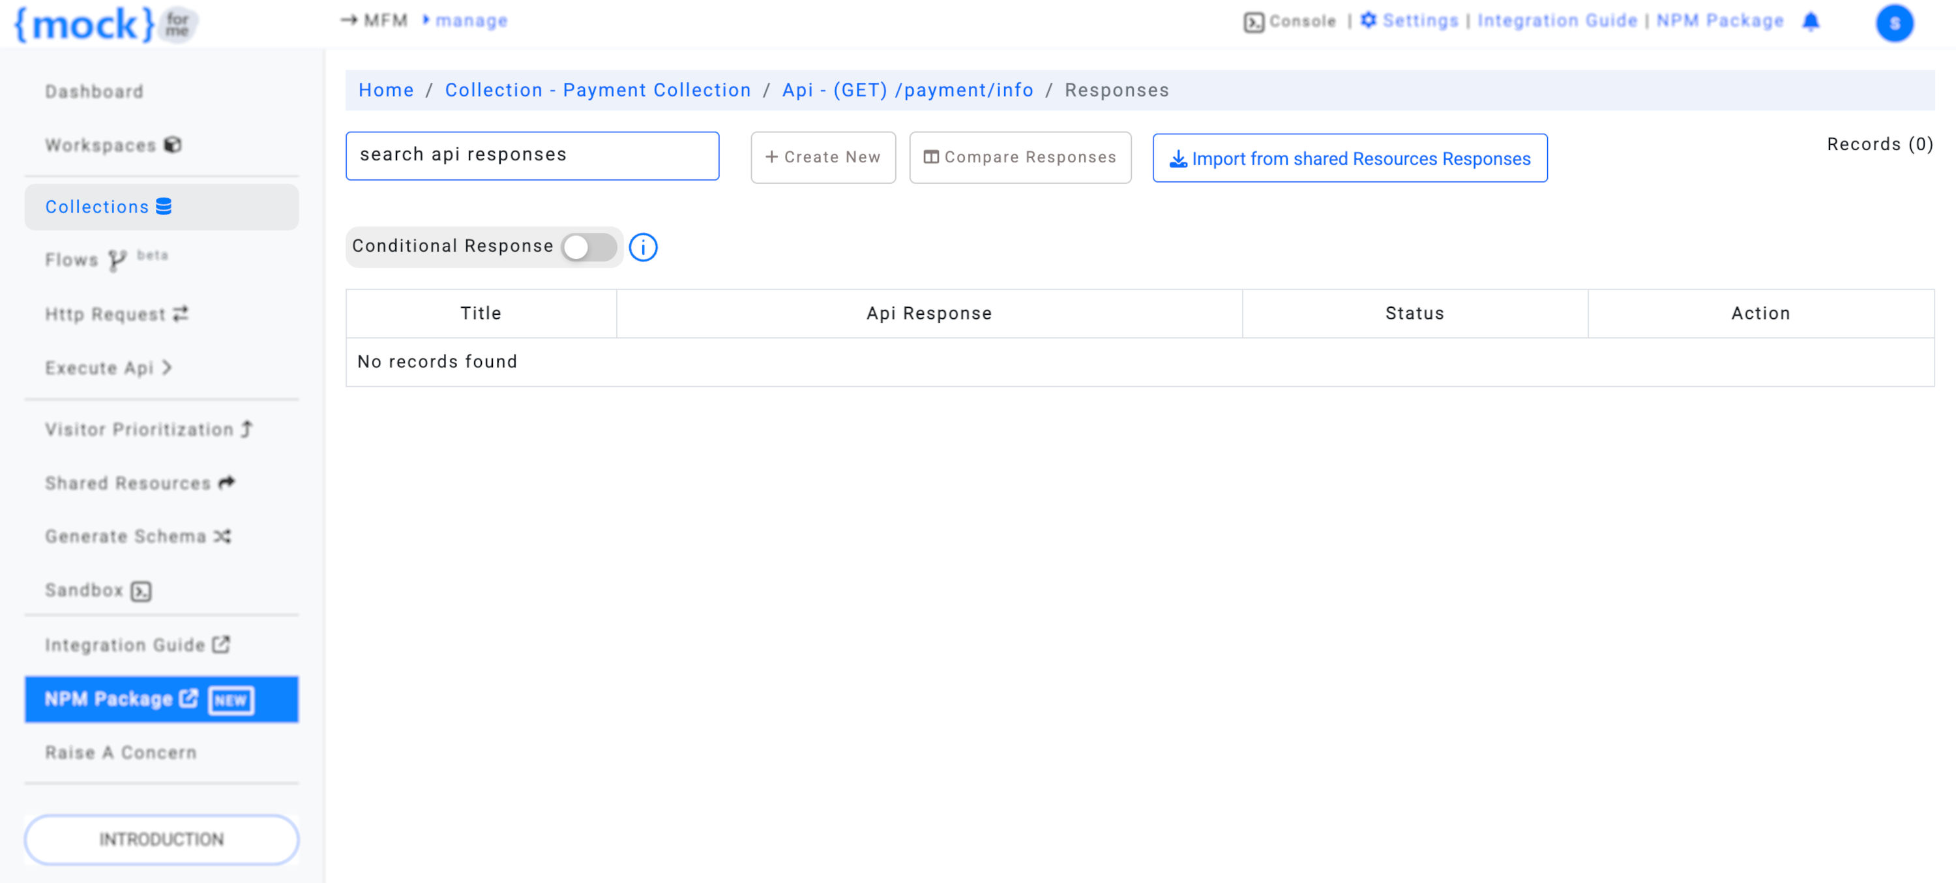The width and height of the screenshot is (1956, 883).
Task: Open Shared Resources in the sidebar
Action: (x=140, y=483)
